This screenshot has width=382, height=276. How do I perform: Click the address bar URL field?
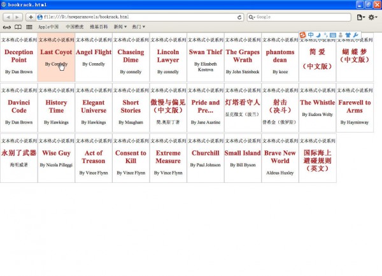tap(140, 17)
